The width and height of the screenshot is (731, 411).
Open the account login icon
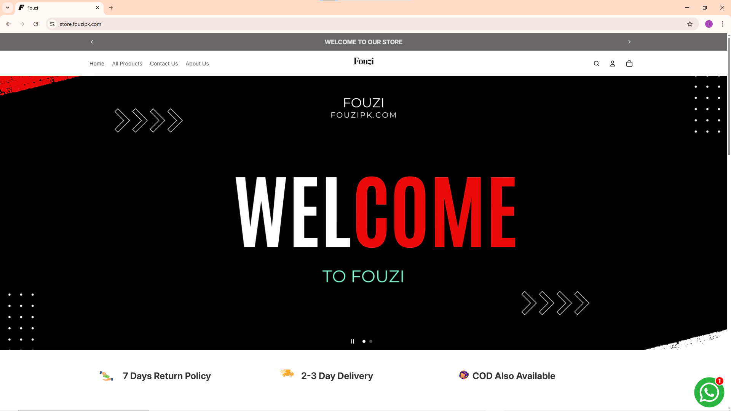point(613,64)
